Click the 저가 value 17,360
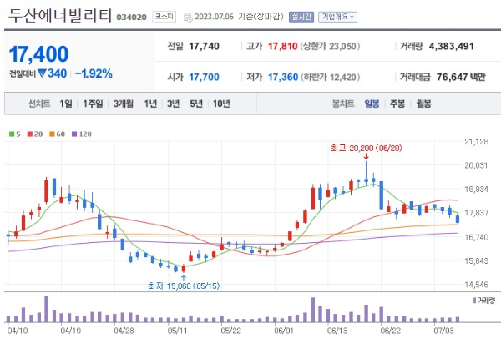This screenshot has width=501, height=349. [x=283, y=77]
